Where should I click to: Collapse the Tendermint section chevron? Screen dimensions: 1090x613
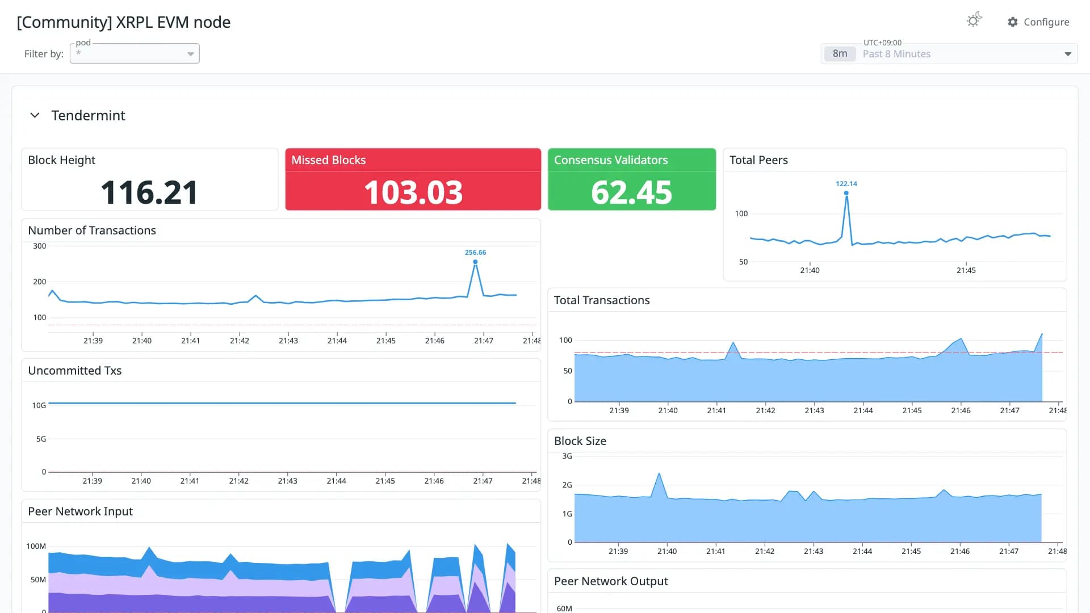(x=35, y=115)
